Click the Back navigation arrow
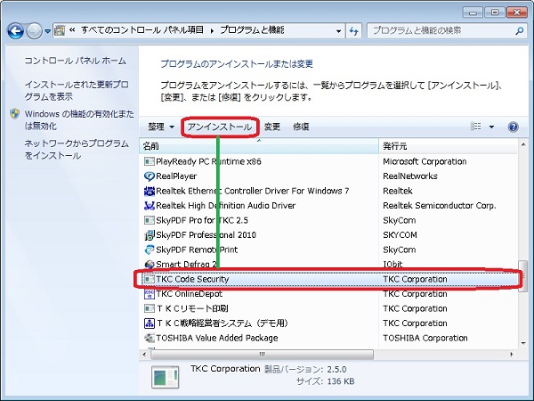The width and height of the screenshot is (534, 401). click(16, 31)
